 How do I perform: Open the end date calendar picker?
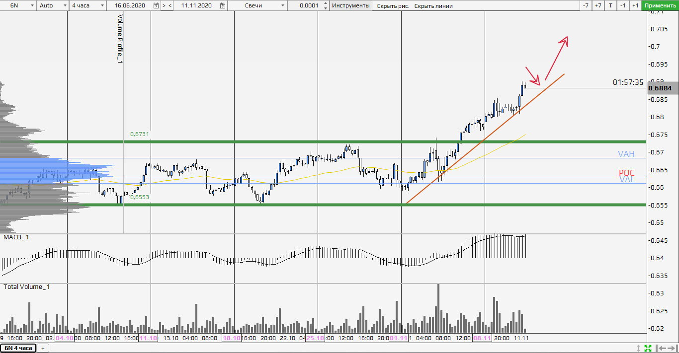click(x=223, y=5)
